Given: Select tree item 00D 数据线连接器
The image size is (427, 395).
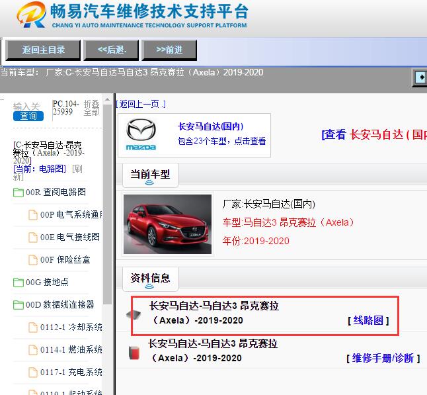Looking at the screenshot, I should click(x=60, y=304).
